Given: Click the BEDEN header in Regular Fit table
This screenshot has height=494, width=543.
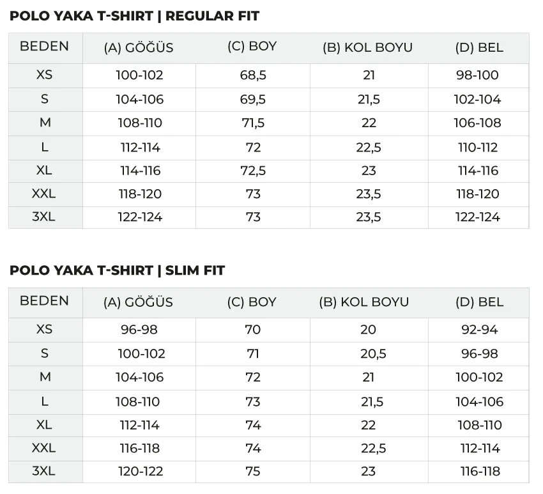Looking at the screenshot, I should point(44,46).
